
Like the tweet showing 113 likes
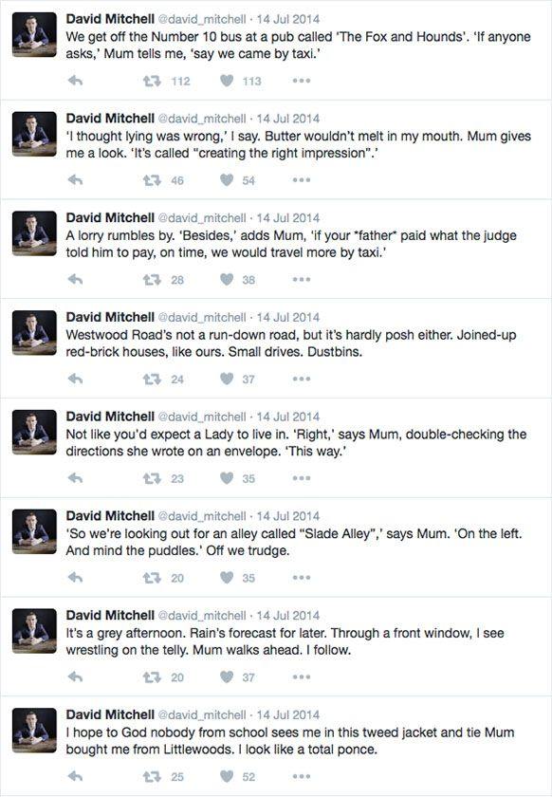click(x=227, y=81)
